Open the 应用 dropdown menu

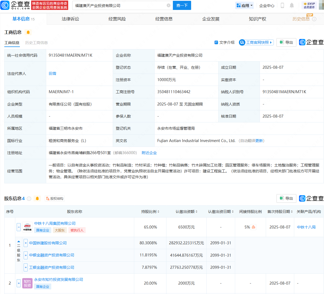[245, 5]
